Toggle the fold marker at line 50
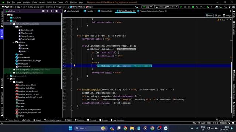The image size is (236, 132). [71, 89]
